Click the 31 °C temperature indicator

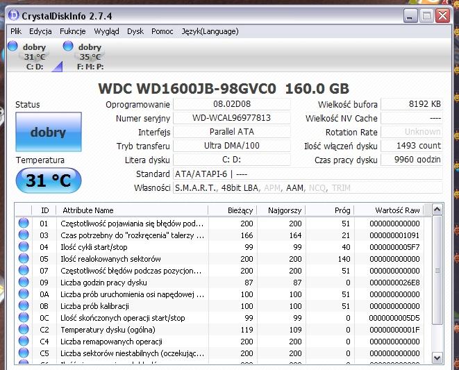pyautogui.click(x=49, y=180)
